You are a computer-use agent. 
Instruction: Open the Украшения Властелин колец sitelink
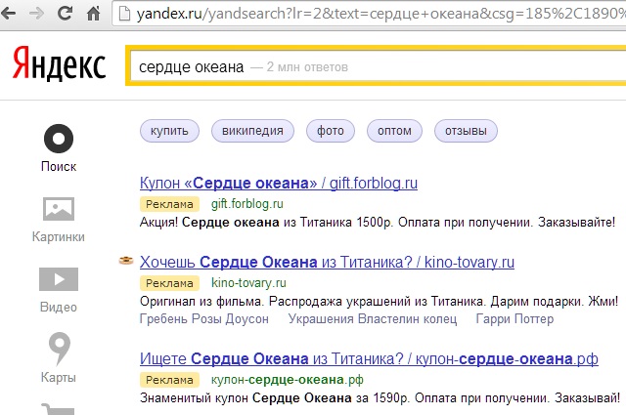tap(373, 319)
